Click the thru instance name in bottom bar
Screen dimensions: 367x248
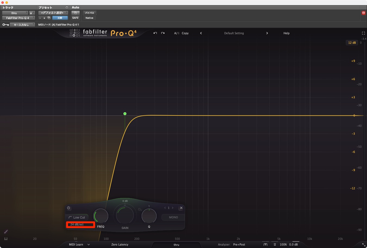[x=176, y=245]
